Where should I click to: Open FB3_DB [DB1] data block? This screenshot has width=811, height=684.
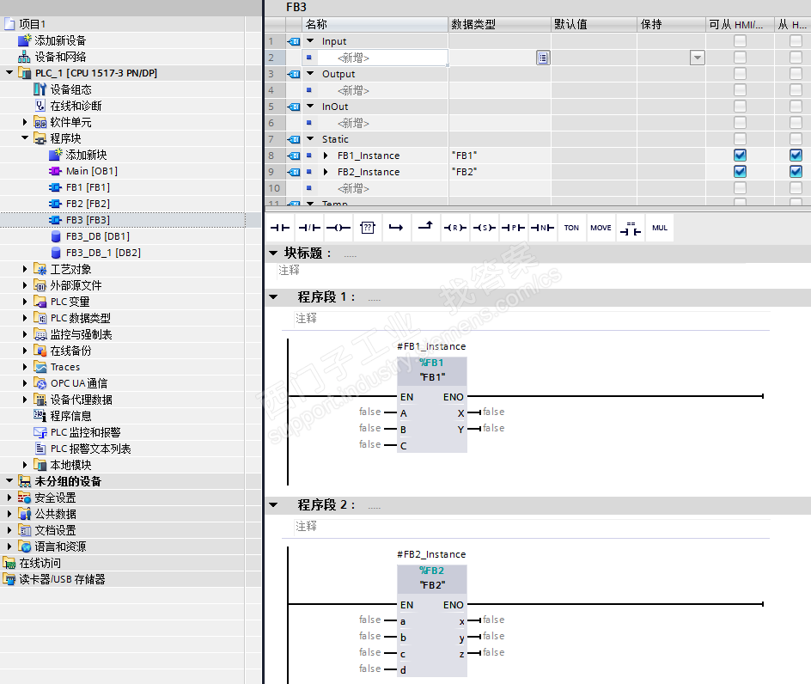point(98,236)
